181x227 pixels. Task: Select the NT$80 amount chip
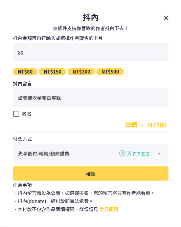tap(25, 72)
